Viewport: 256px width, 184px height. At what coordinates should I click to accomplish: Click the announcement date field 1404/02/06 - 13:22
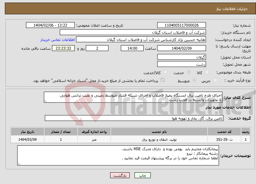(50, 25)
